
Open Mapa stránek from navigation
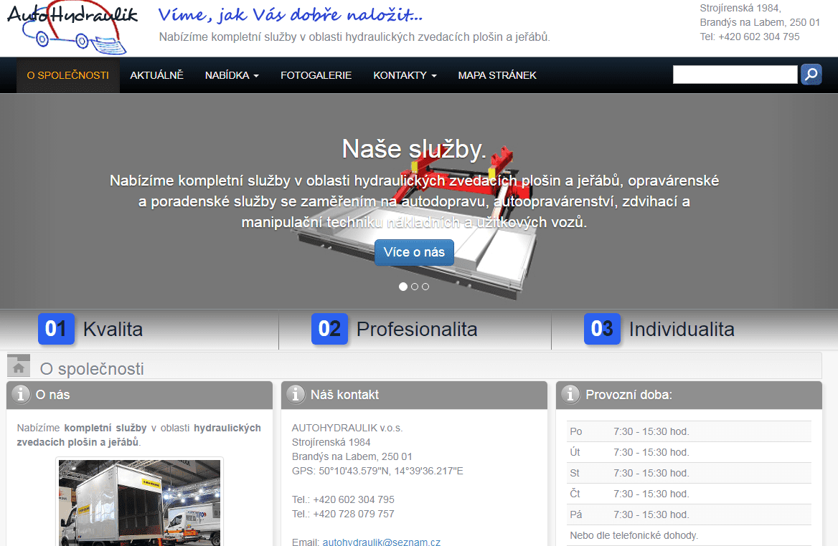tap(497, 75)
